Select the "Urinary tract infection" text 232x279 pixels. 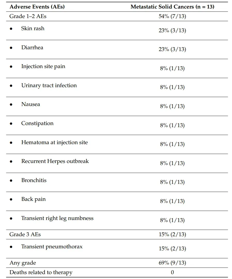49,86
